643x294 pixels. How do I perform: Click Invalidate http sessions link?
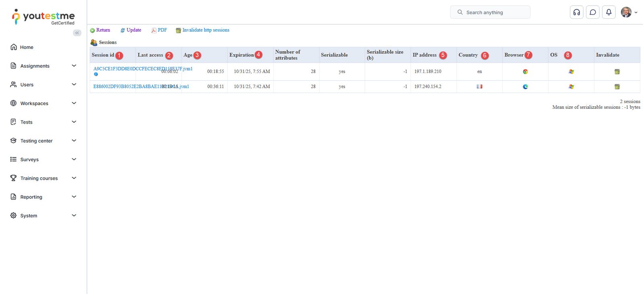[x=205, y=30]
